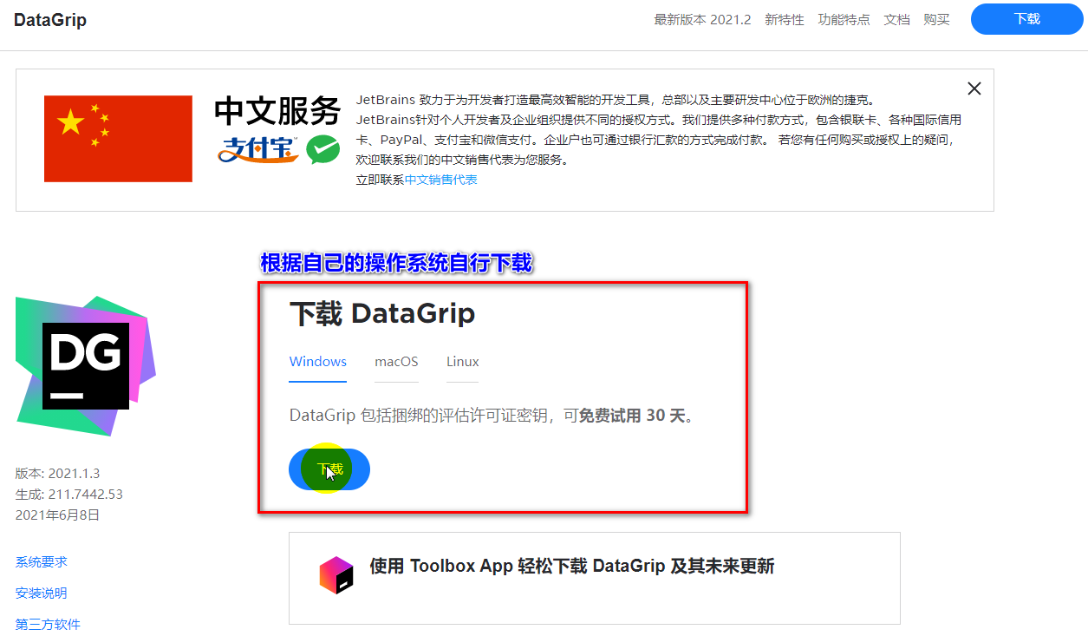Open the 系统要求 link
1088x636 pixels.
click(42, 562)
